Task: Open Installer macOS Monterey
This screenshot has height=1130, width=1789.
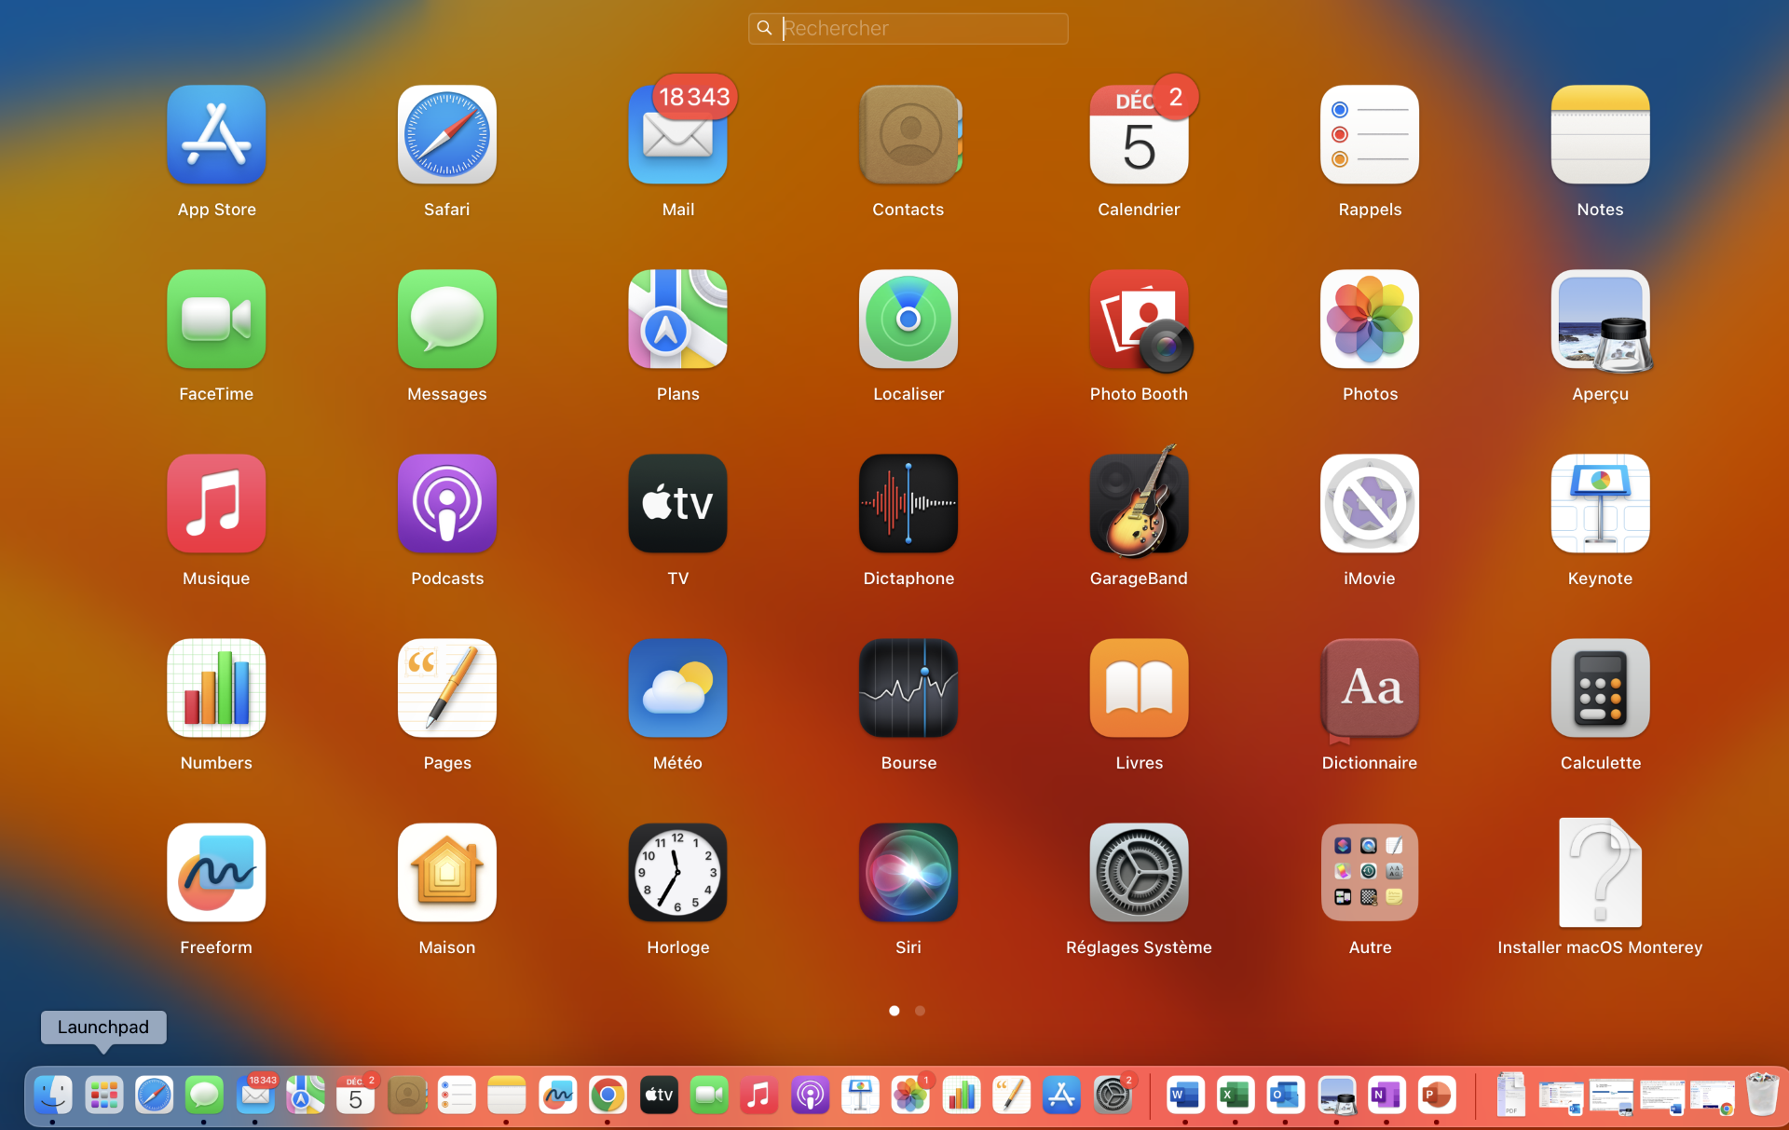Action: 1600,873
